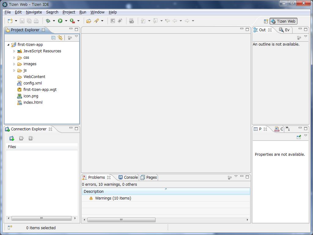Click the New wizard toolbar icon
Screen dimensions: 313x235
point(10,21)
